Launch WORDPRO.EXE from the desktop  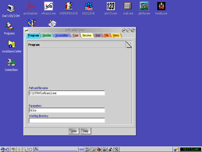tap(69, 6)
